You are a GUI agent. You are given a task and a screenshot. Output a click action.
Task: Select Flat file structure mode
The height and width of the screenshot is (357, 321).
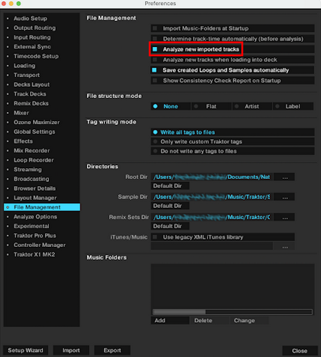(211, 106)
